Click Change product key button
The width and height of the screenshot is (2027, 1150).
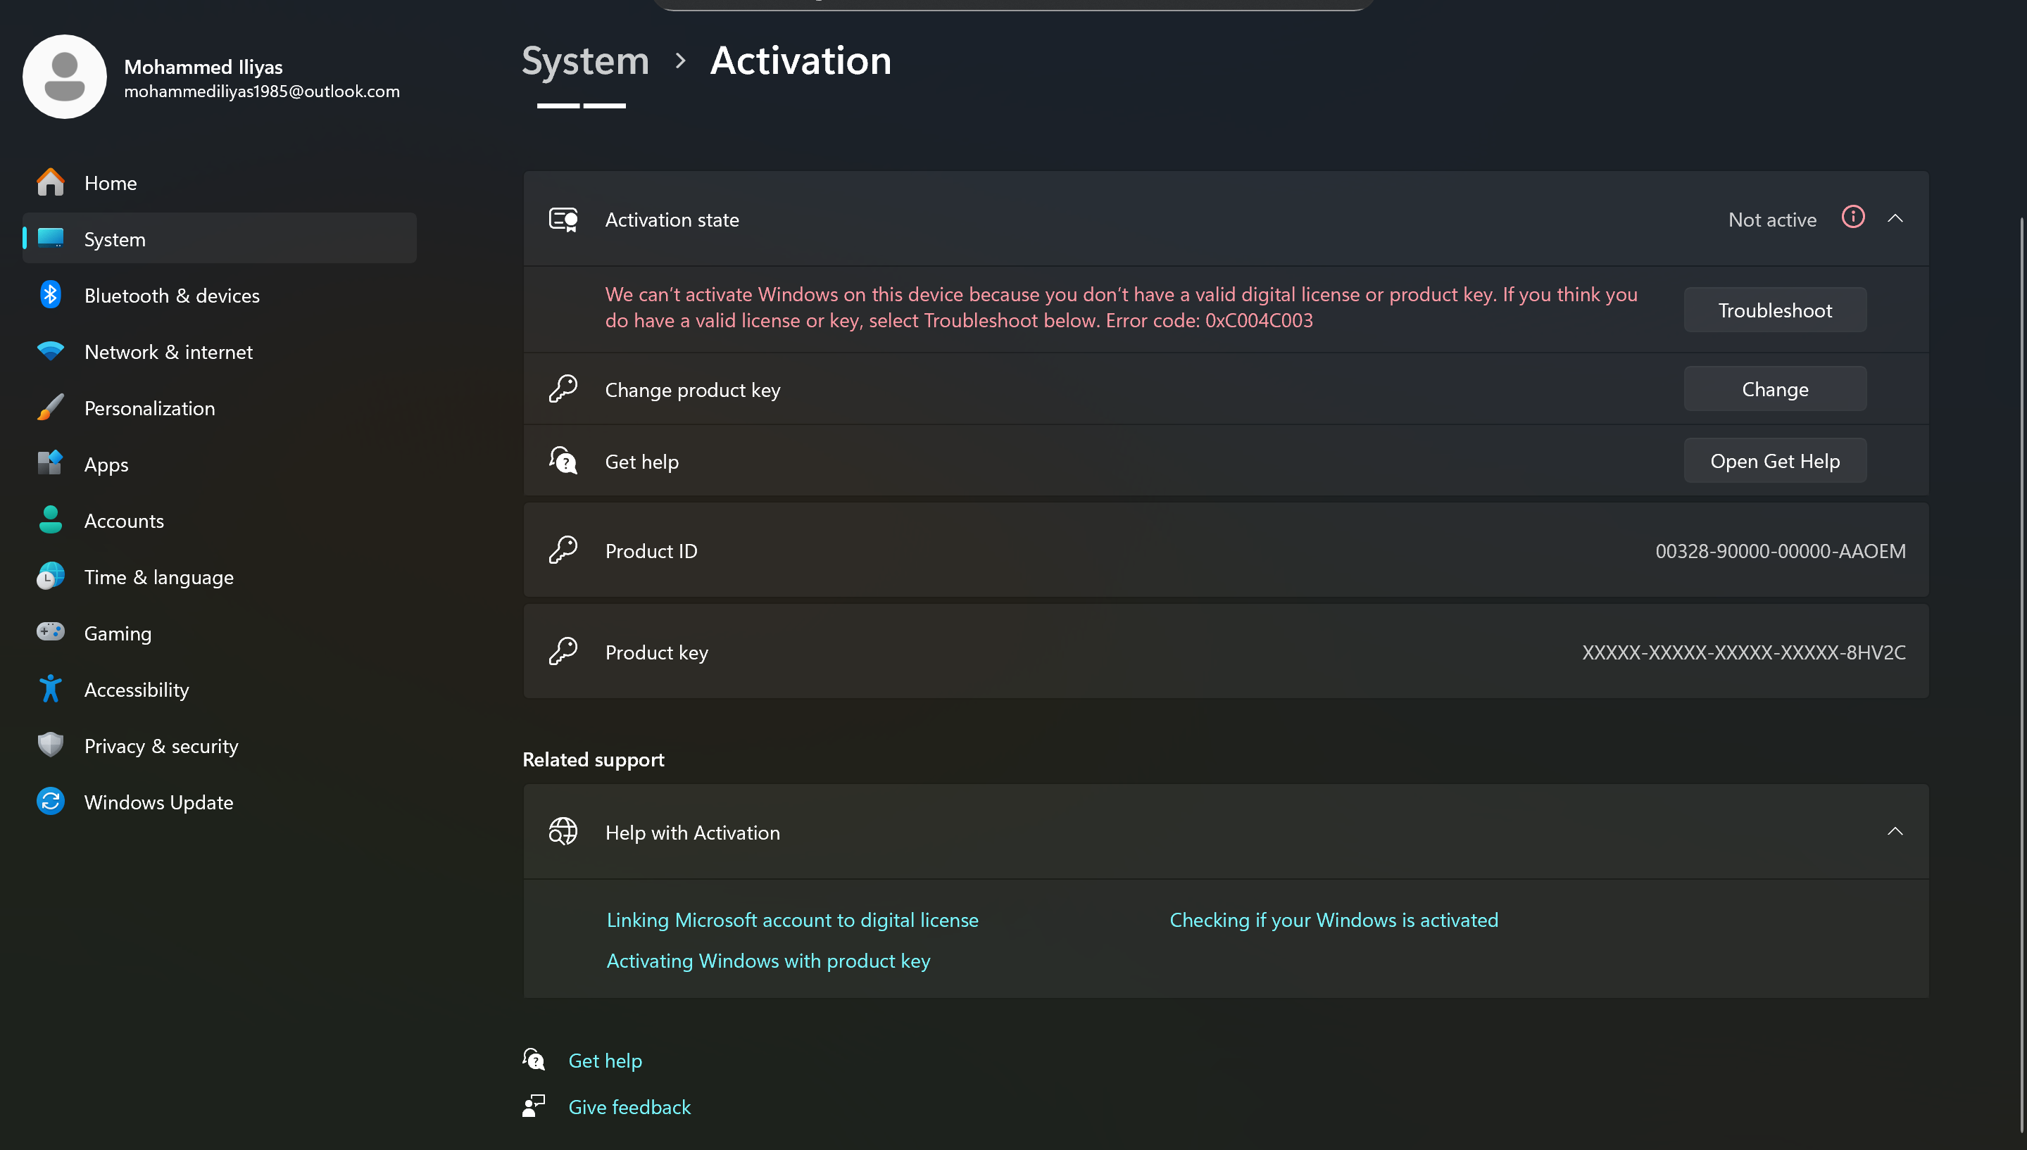[x=1774, y=388]
